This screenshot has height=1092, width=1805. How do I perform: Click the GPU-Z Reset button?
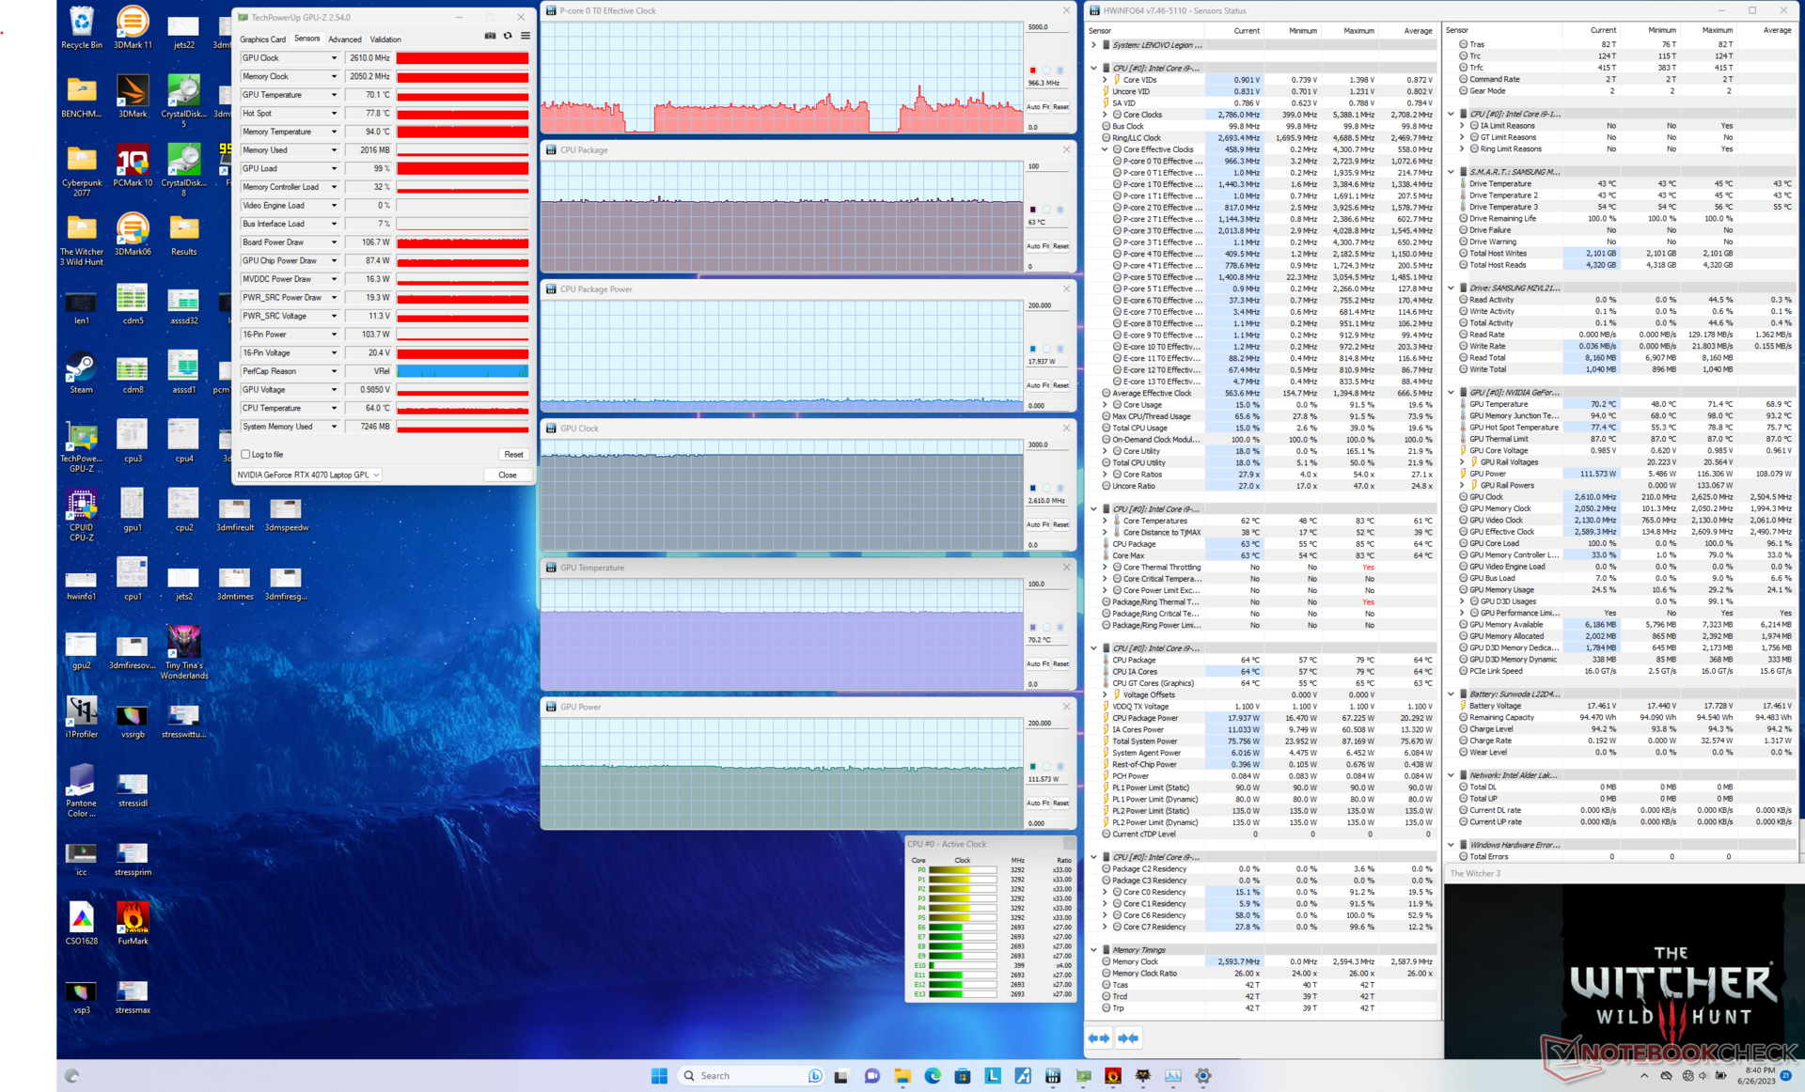513,454
